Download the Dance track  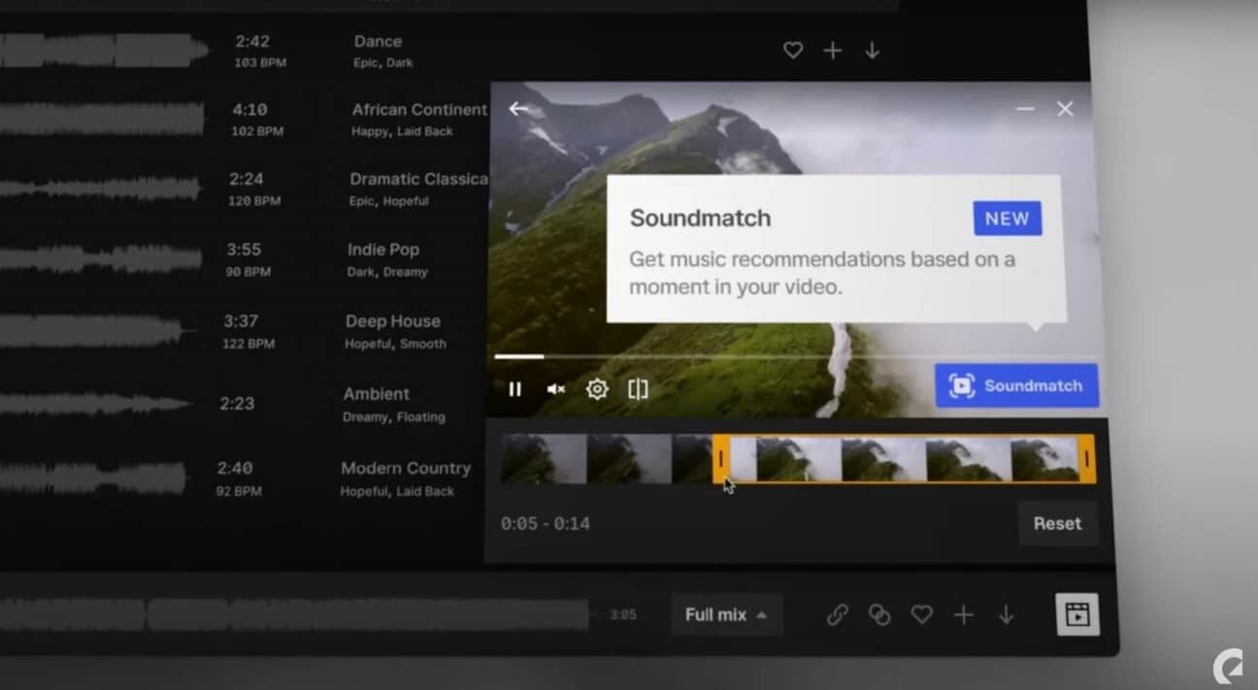click(873, 50)
